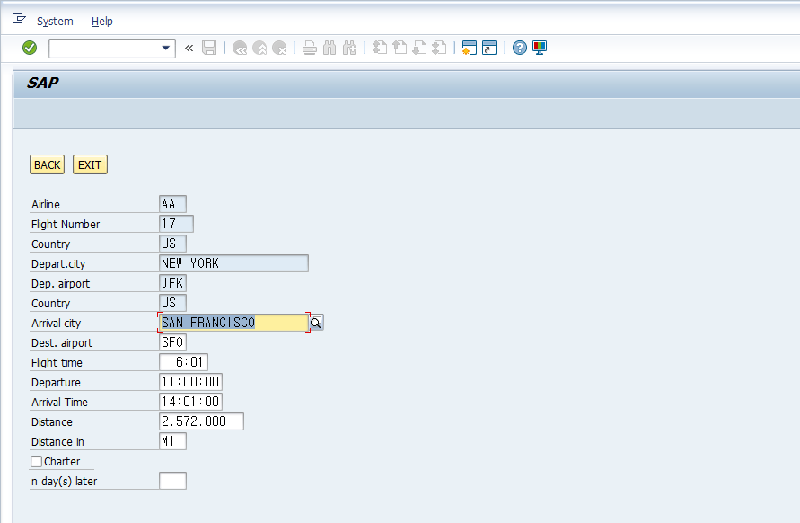Viewport: 800px width, 523px height.
Task: Click the Find Next binoculars icon
Action: pos(349,48)
